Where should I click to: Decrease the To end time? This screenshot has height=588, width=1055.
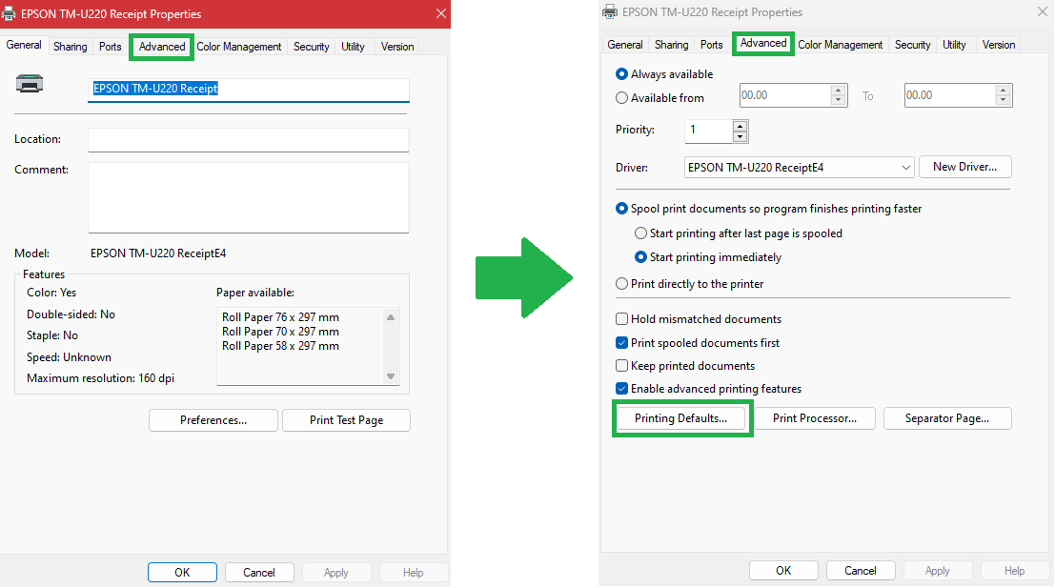[x=1004, y=101]
